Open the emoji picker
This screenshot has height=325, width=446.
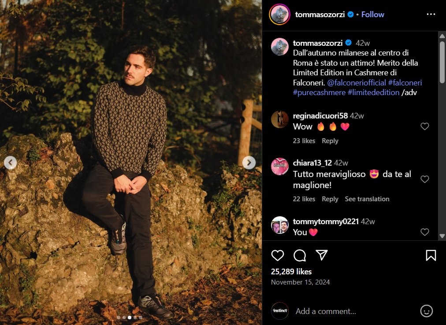(x=426, y=311)
